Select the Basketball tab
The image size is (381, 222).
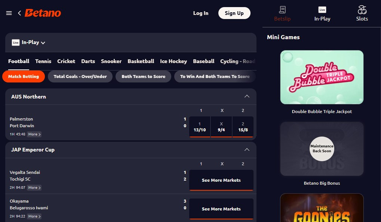tap(141, 61)
